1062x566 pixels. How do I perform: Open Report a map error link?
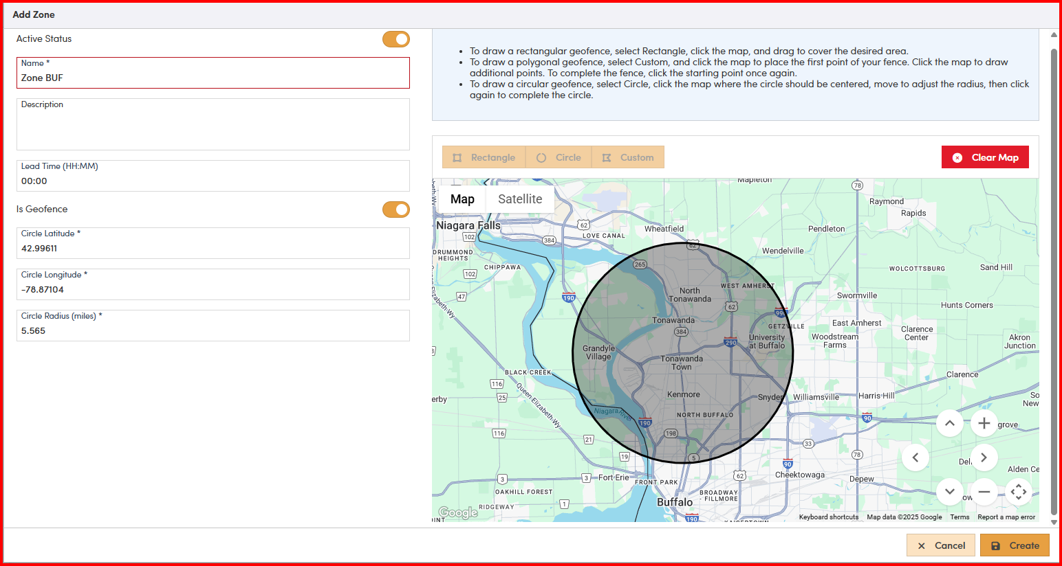[1006, 517]
